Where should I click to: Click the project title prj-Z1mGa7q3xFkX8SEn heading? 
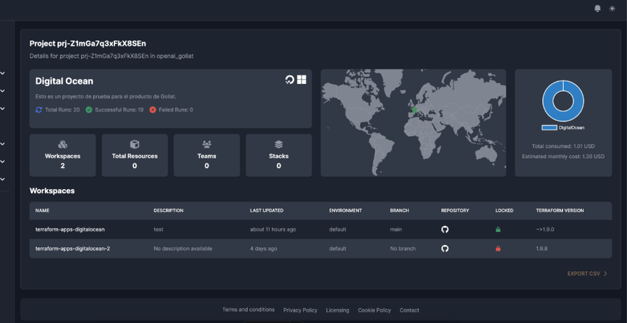pos(87,44)
